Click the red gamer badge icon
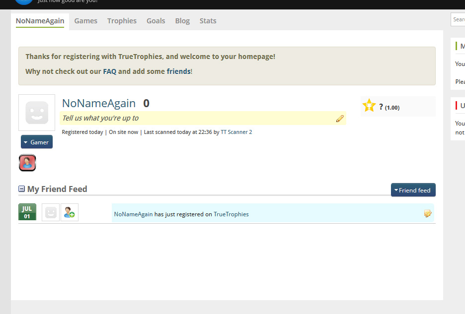Image resolution: width=465 pixels, height=314 pixels. tap(27, 163)
